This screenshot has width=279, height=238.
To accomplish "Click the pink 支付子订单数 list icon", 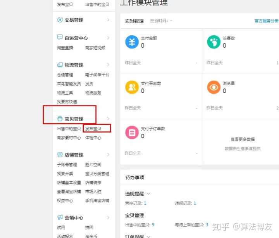I will [x=132, y=133].
